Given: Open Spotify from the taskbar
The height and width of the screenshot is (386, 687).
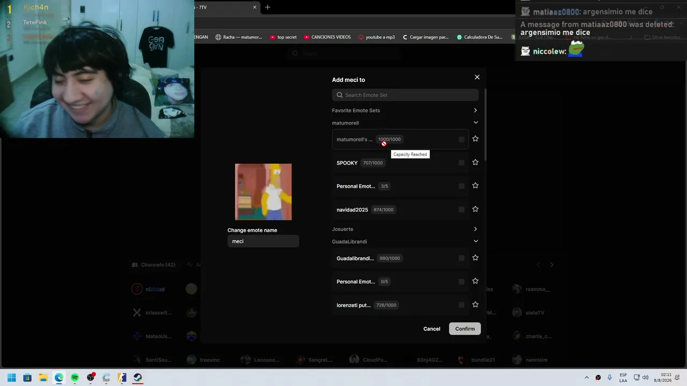Looking at the screenshot, I should [x=75, y=377].
